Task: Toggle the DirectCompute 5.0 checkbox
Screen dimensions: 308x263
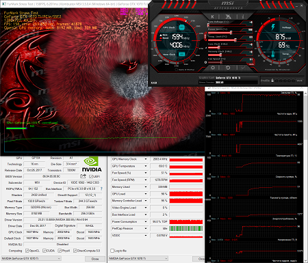Action: [x=75, y=251]
